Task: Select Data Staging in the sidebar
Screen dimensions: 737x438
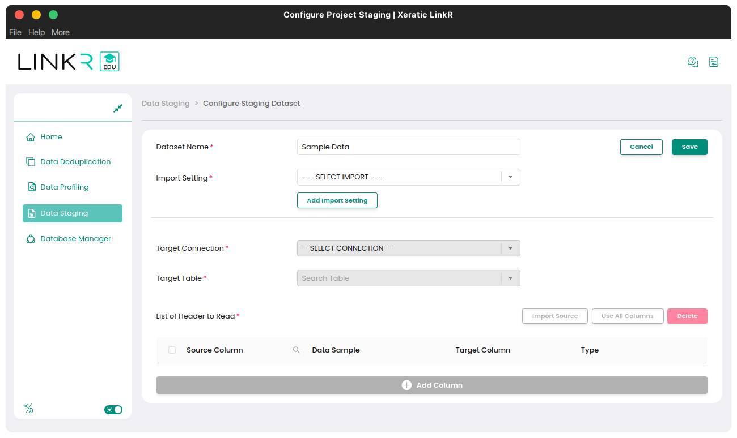Action: [73, 213]
